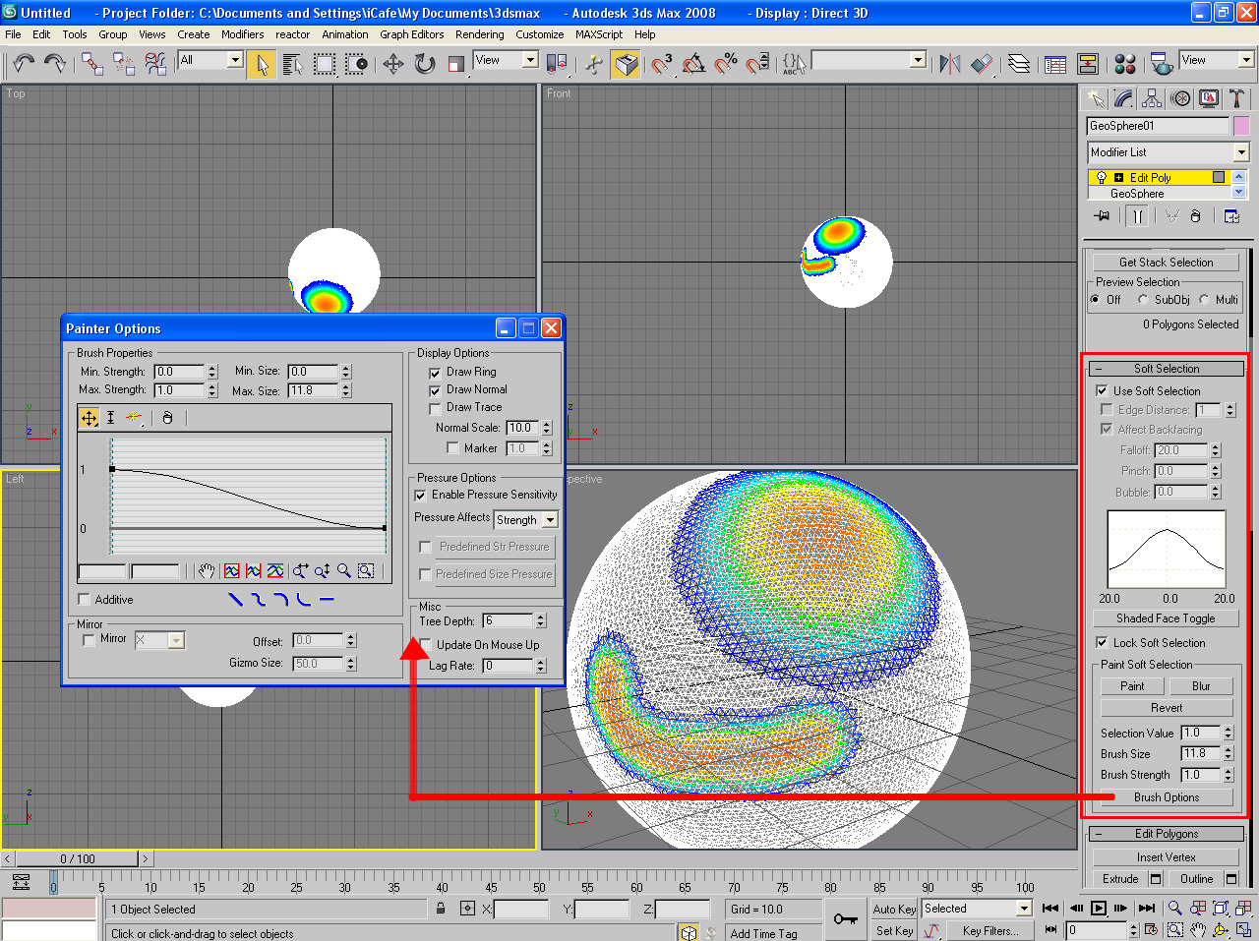Open the reactor menu
The width and height of the screenshot is (1259, 941).
(x=293, y=34)
